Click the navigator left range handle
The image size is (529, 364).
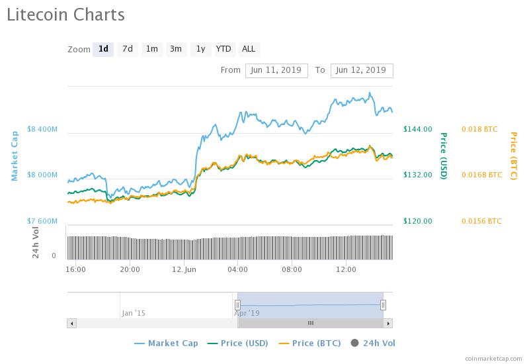coord(237,305)
